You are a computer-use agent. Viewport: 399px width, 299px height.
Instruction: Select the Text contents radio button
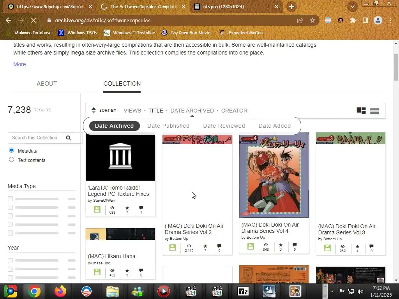click(11, 160)
